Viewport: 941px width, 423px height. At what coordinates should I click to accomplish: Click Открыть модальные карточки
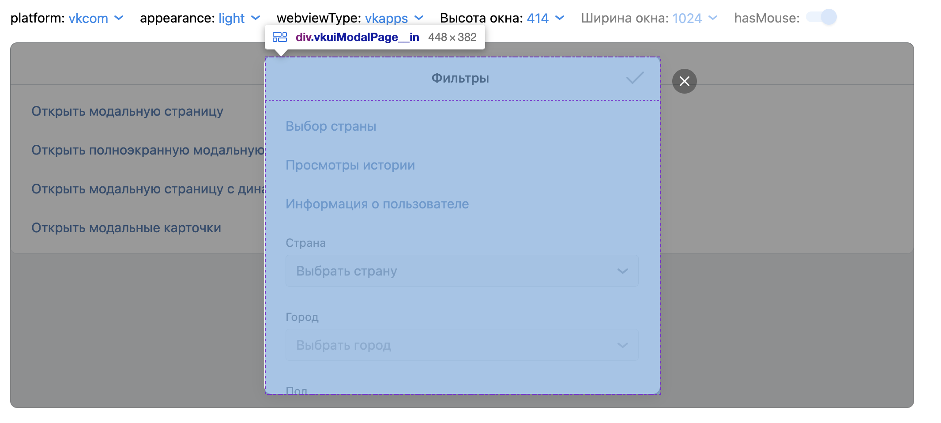(x=126, y=228)
